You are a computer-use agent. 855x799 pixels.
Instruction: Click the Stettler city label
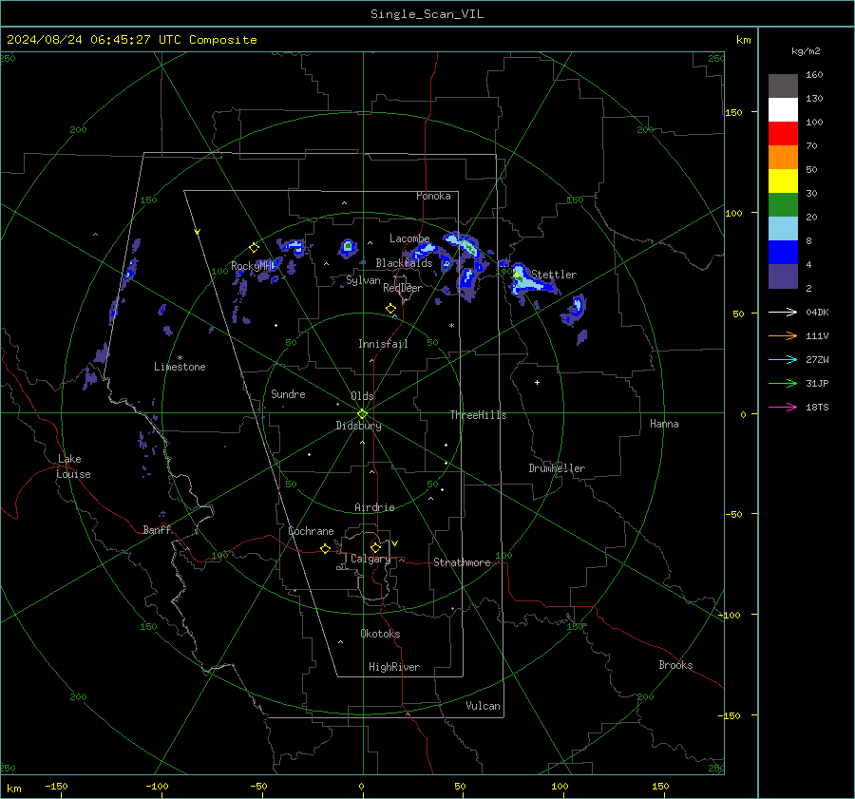(x=554, y=275)
